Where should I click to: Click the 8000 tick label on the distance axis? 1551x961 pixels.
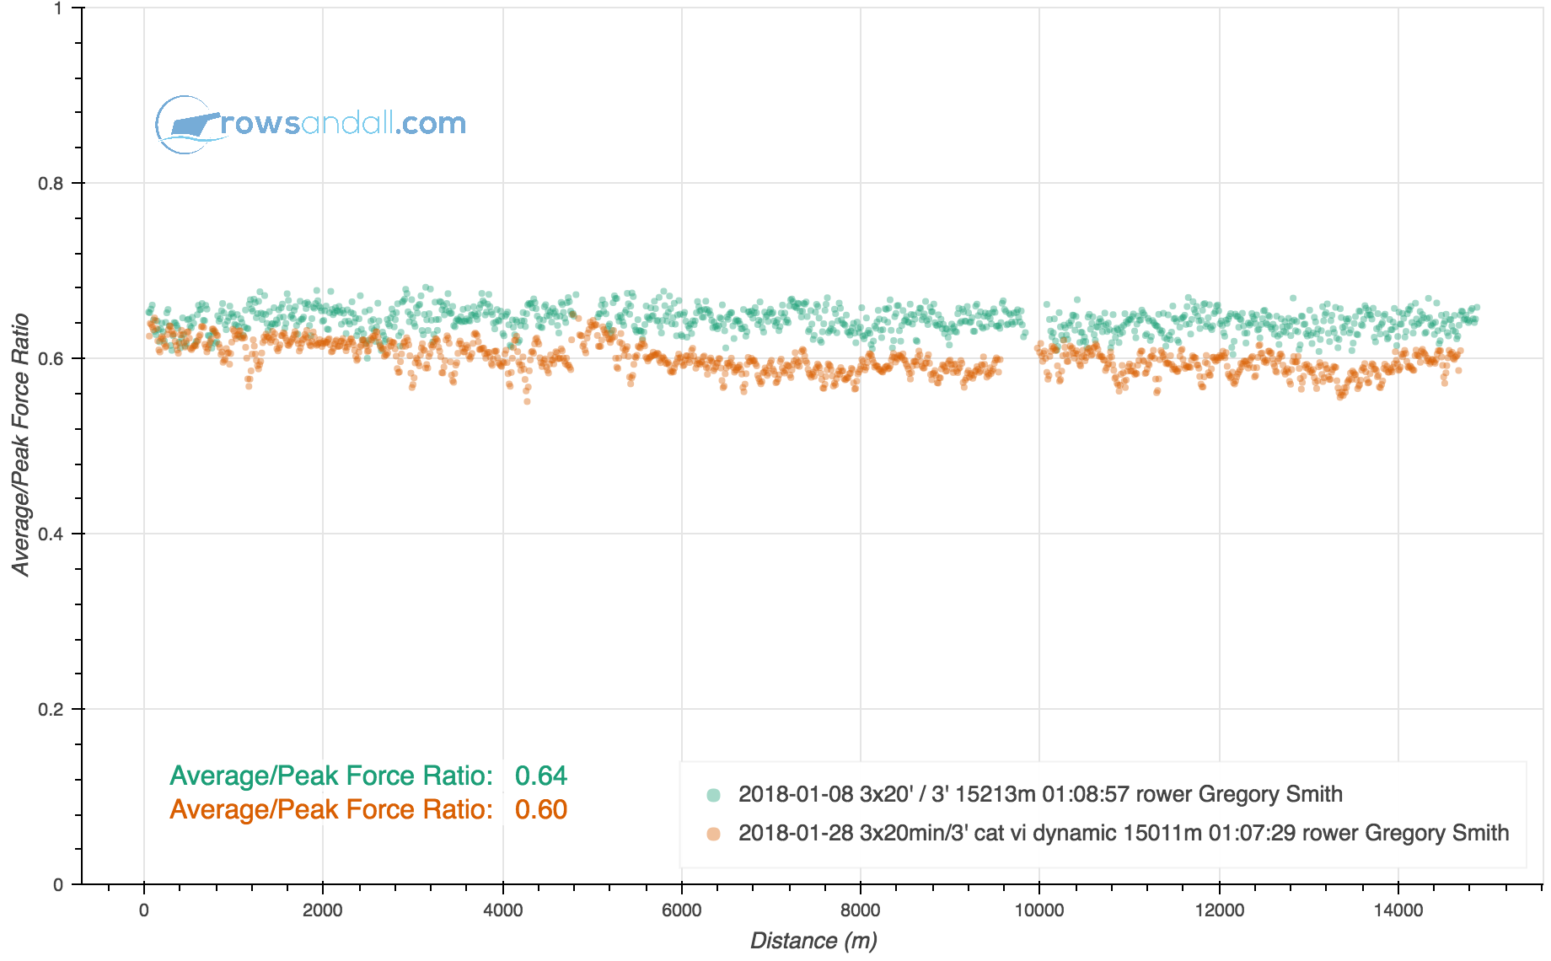[x=860, y=910]
